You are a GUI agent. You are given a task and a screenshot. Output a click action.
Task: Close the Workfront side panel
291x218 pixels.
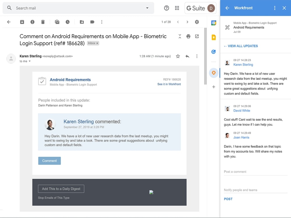284,8
